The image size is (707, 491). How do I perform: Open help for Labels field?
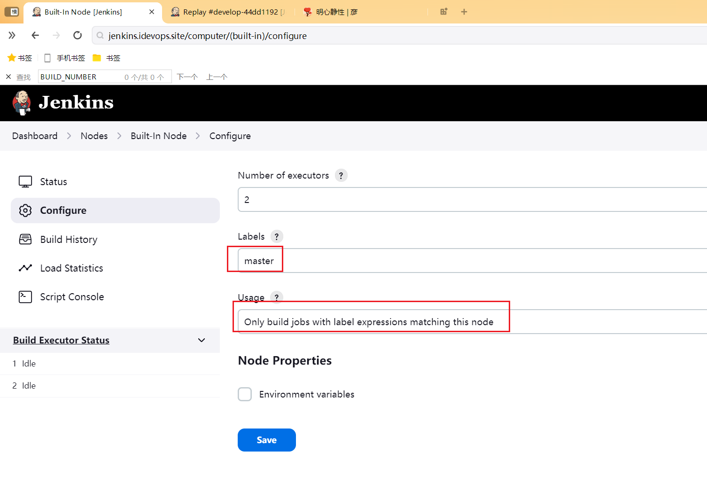tap(277, 236)
